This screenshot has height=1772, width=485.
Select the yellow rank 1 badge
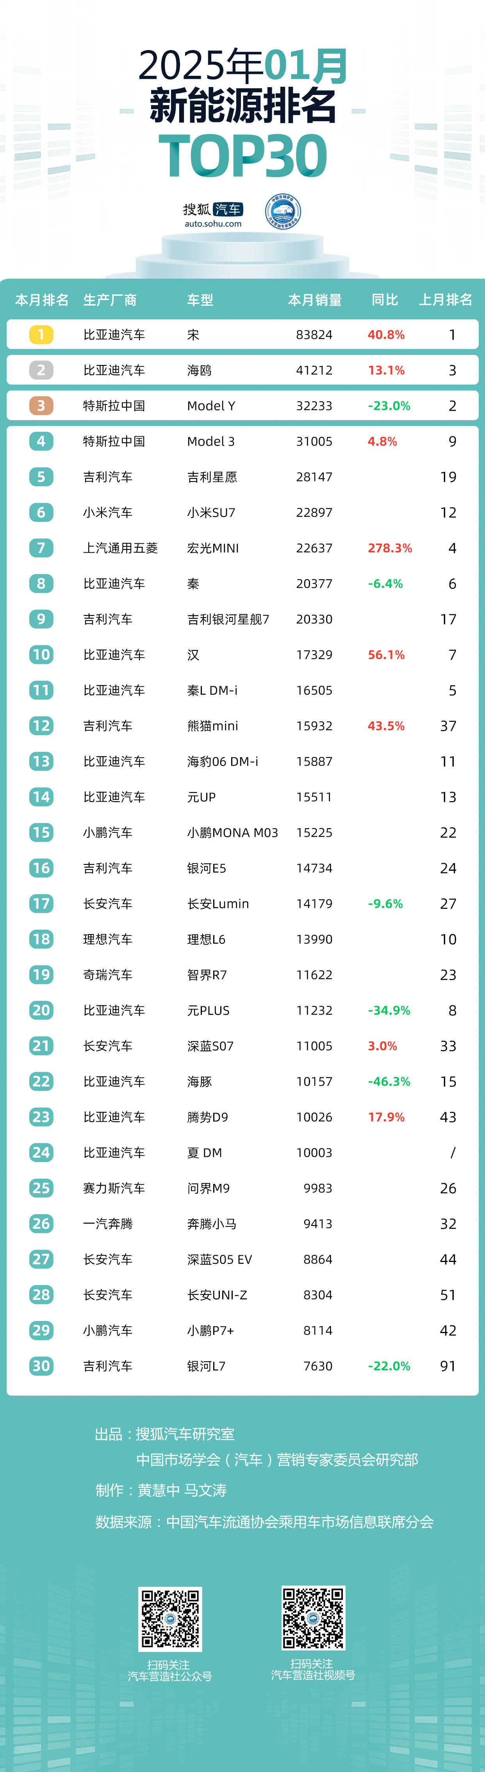41,334
